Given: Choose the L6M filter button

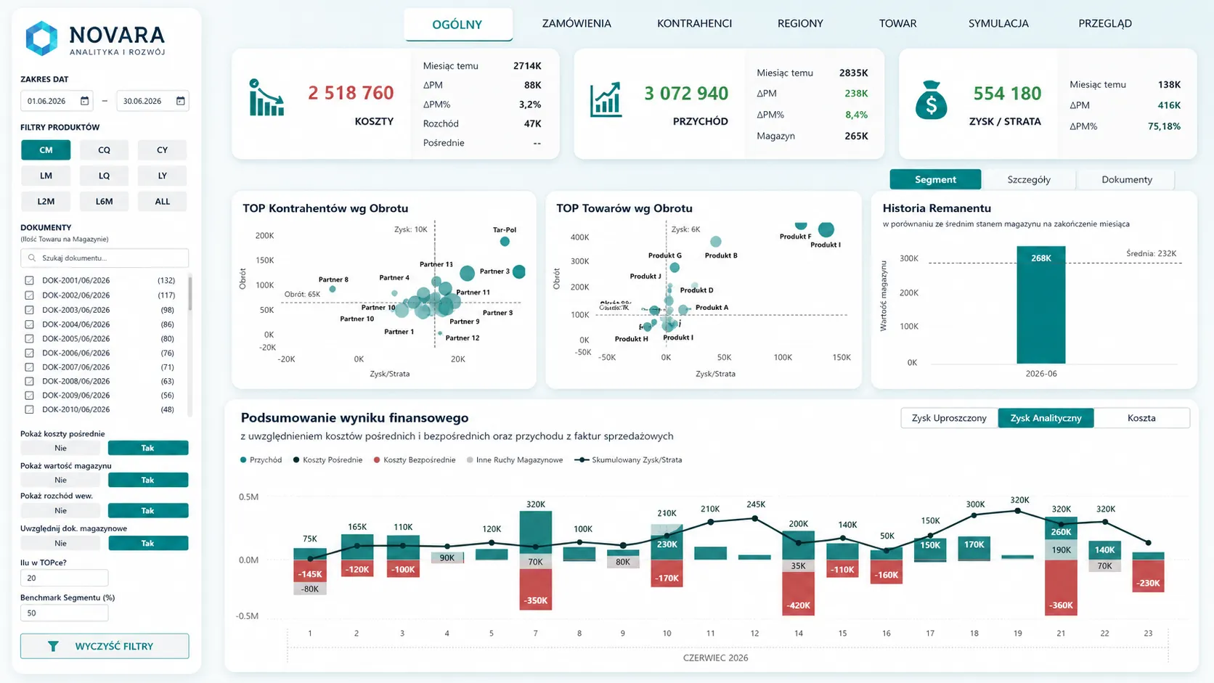Looking at the screenshot, I should point(104,201).
